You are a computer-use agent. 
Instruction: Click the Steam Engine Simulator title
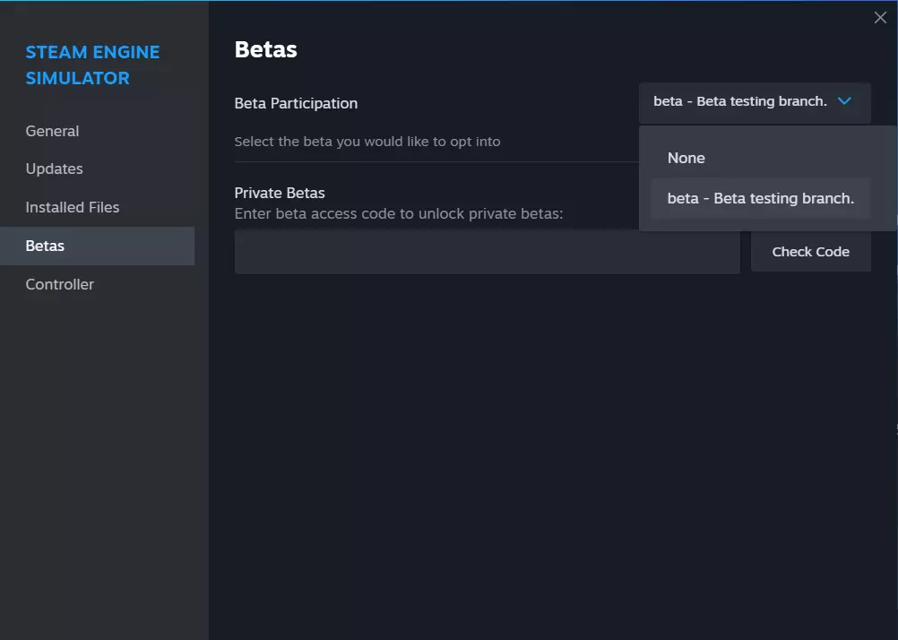tap(92, 65)
